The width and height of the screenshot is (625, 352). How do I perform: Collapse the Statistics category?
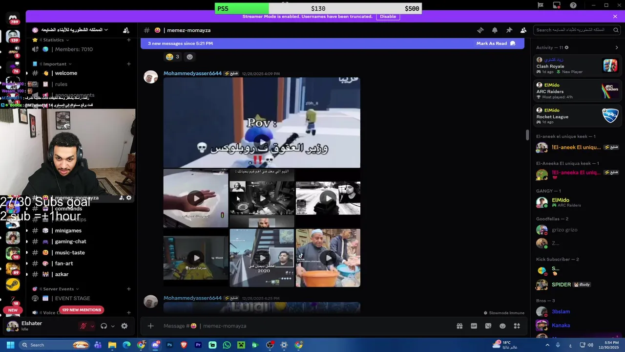click(x=54, y=40)
